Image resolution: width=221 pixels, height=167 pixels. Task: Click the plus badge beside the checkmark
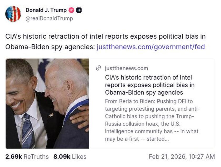79,10
